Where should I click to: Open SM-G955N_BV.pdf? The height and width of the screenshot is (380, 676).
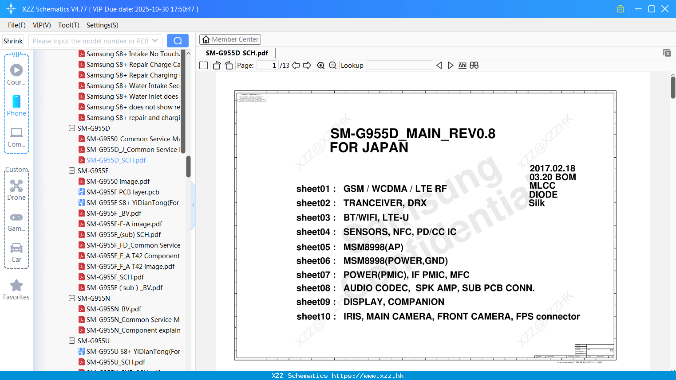click(114, 309)
